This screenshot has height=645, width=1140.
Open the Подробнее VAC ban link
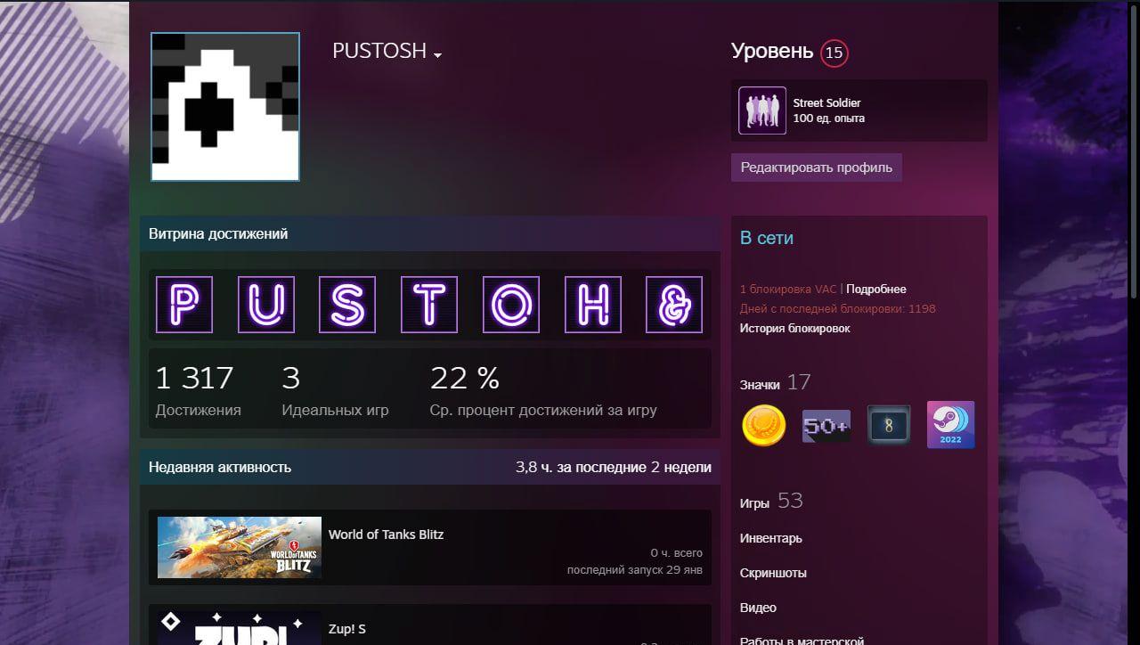875,290
